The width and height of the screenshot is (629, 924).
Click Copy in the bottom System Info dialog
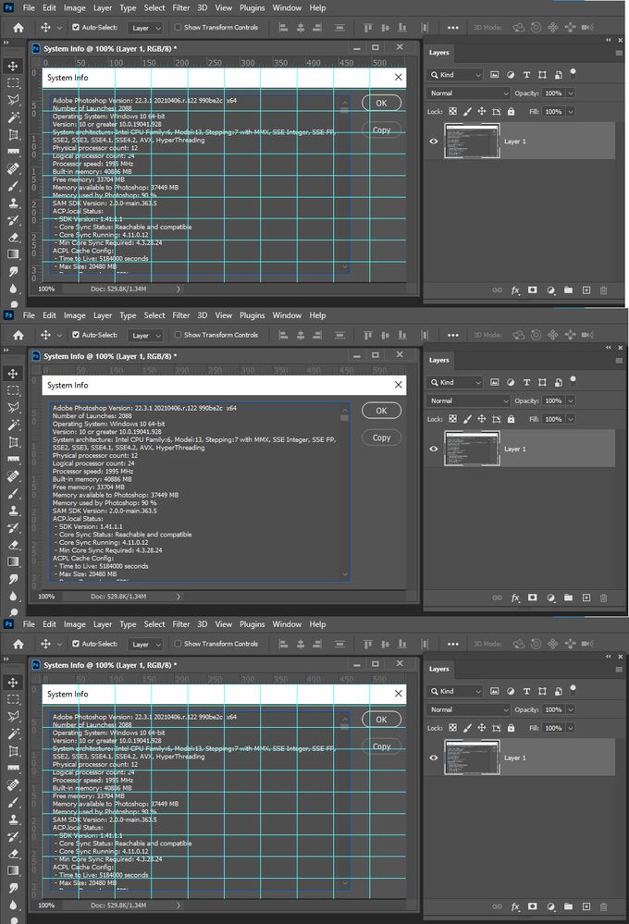click(x=381, y=746)
